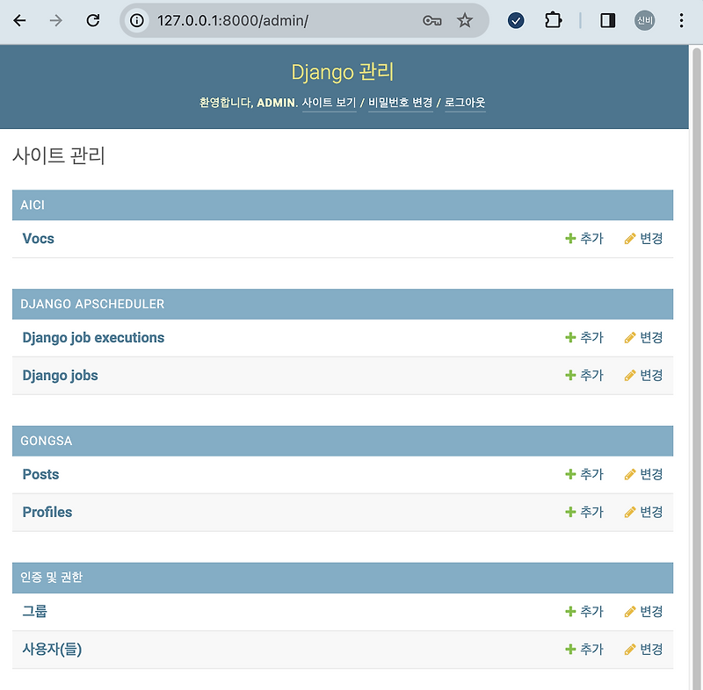Open the 사이트 보기 link
Image resolution: width=703 pixels, height=690 pixels.
pos(329,103)
